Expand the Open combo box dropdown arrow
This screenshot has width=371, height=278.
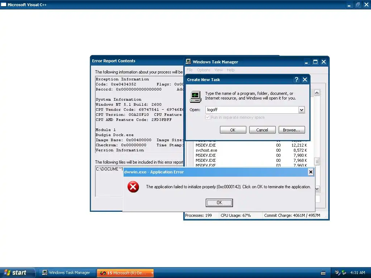click(301, 110)
